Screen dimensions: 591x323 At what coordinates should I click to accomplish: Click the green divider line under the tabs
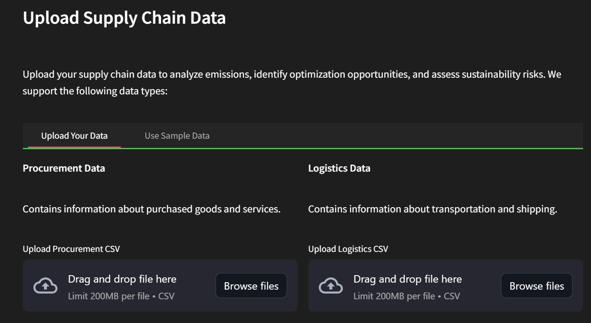351,148
